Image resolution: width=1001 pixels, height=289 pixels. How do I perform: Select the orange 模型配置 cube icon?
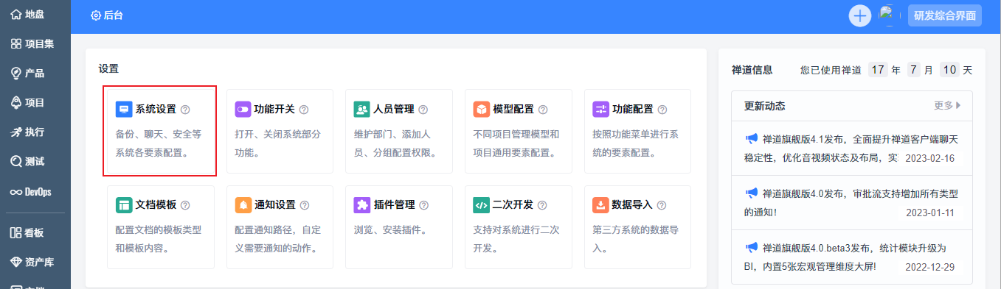[x=481, y=110]
